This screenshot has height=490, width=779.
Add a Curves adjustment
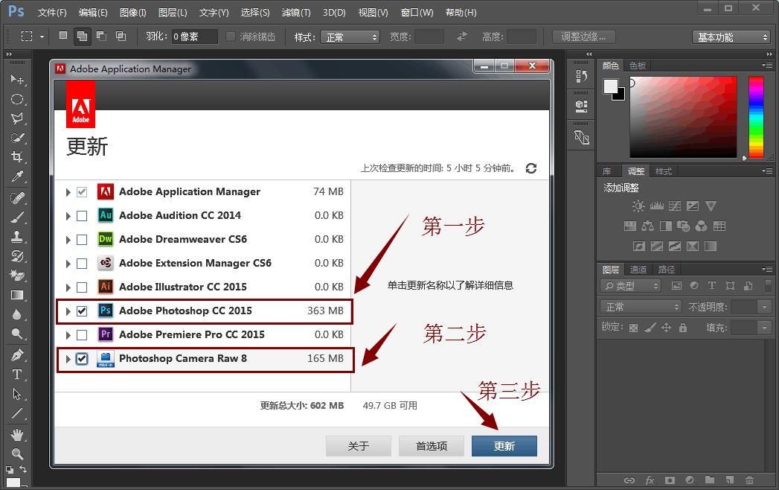(675, 206)
